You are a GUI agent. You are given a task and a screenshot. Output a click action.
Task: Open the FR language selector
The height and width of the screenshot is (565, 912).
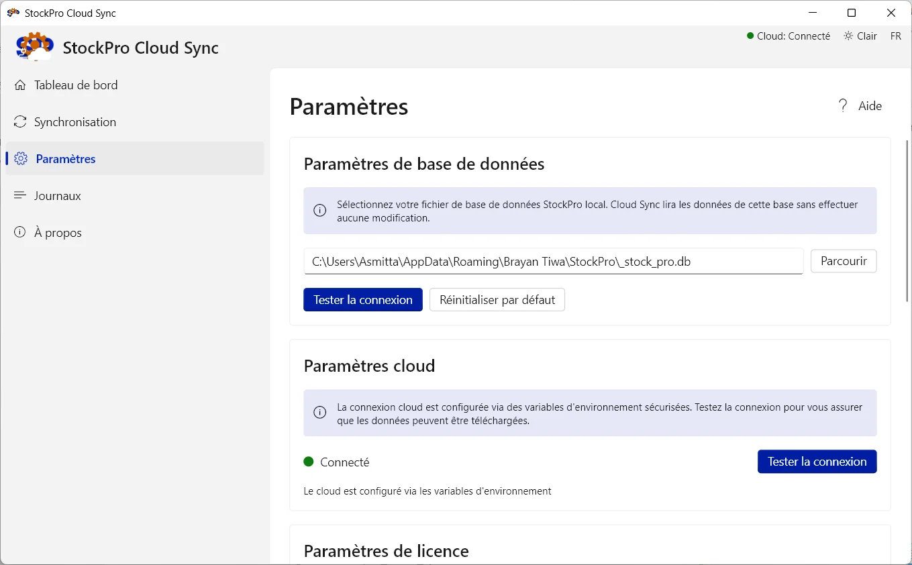click(x=896, y=36)
